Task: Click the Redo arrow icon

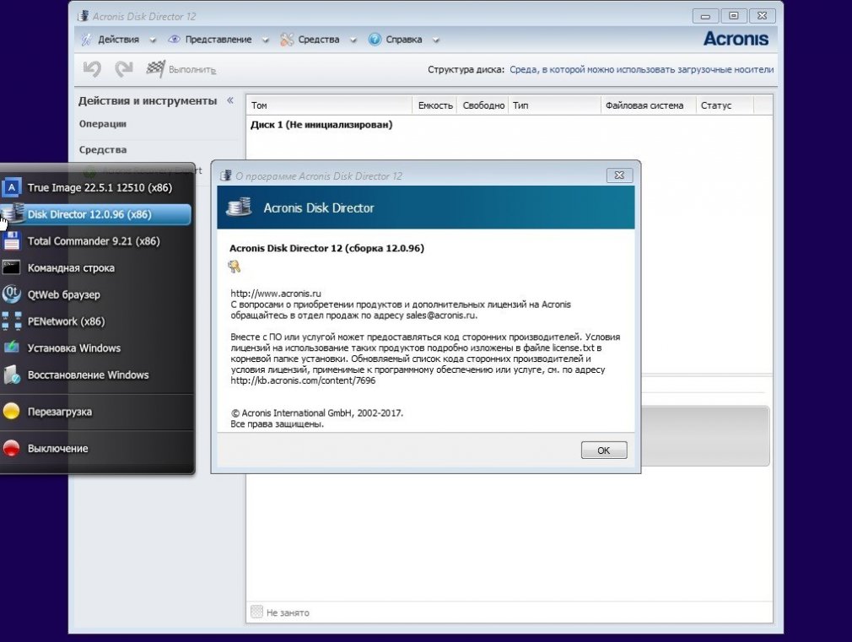Action: click(124, 69)
